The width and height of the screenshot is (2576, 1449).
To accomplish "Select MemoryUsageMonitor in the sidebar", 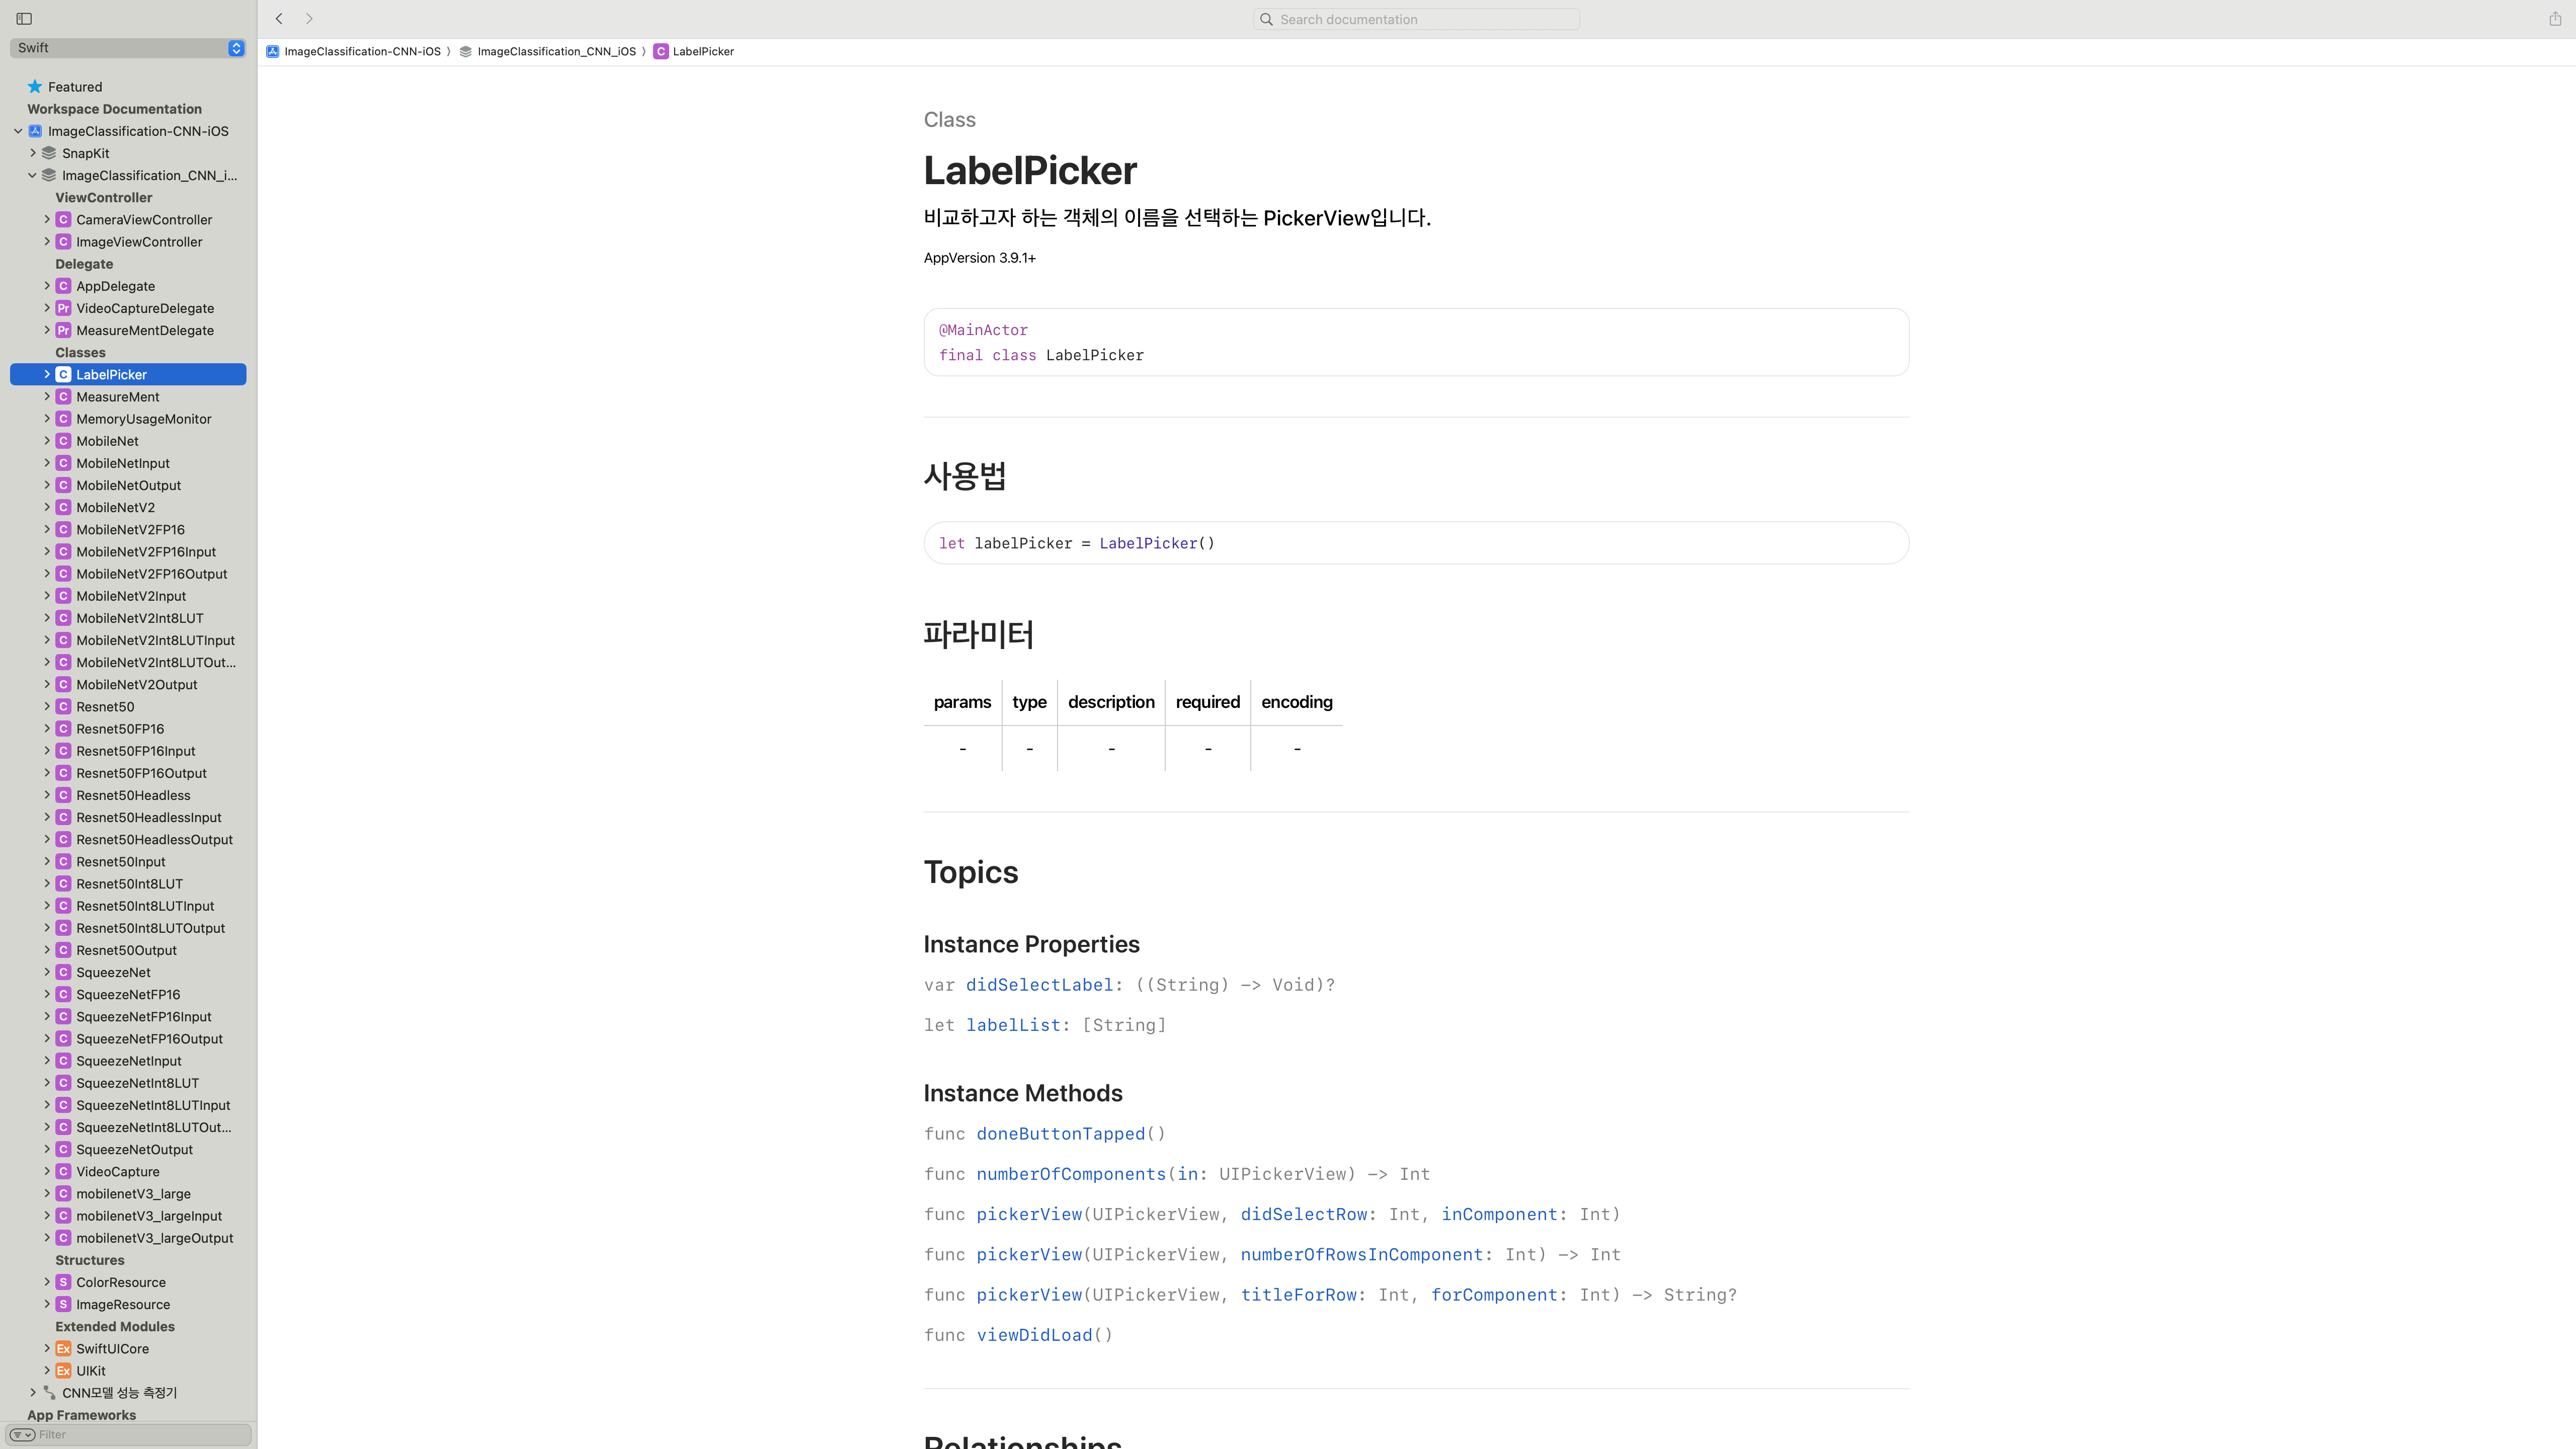I will 144,419.
